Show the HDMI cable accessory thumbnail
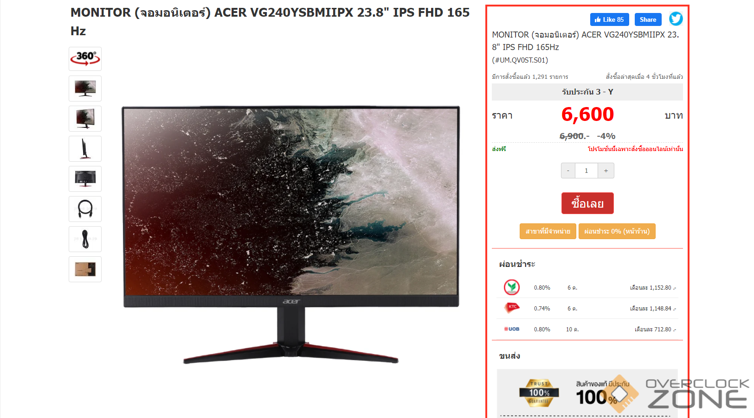Viewport: 754px width, 418px height. coord(85,209)
